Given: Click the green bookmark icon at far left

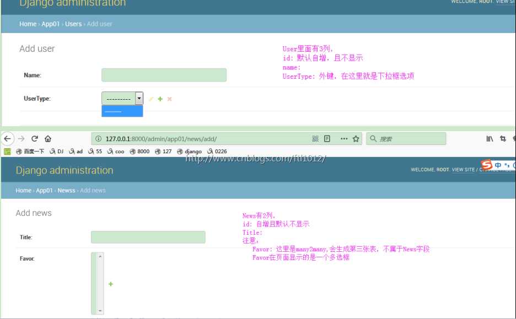Looking at the screenshot, I should [7, 152].
